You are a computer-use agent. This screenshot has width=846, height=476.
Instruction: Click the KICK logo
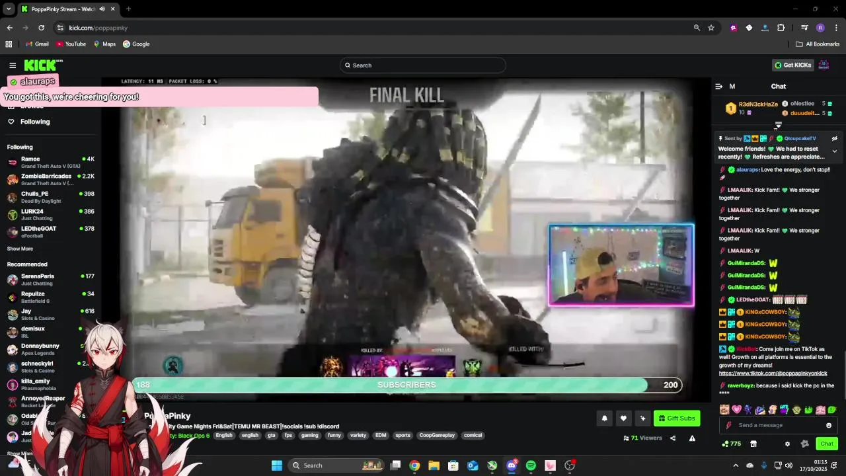coord(43,65)
